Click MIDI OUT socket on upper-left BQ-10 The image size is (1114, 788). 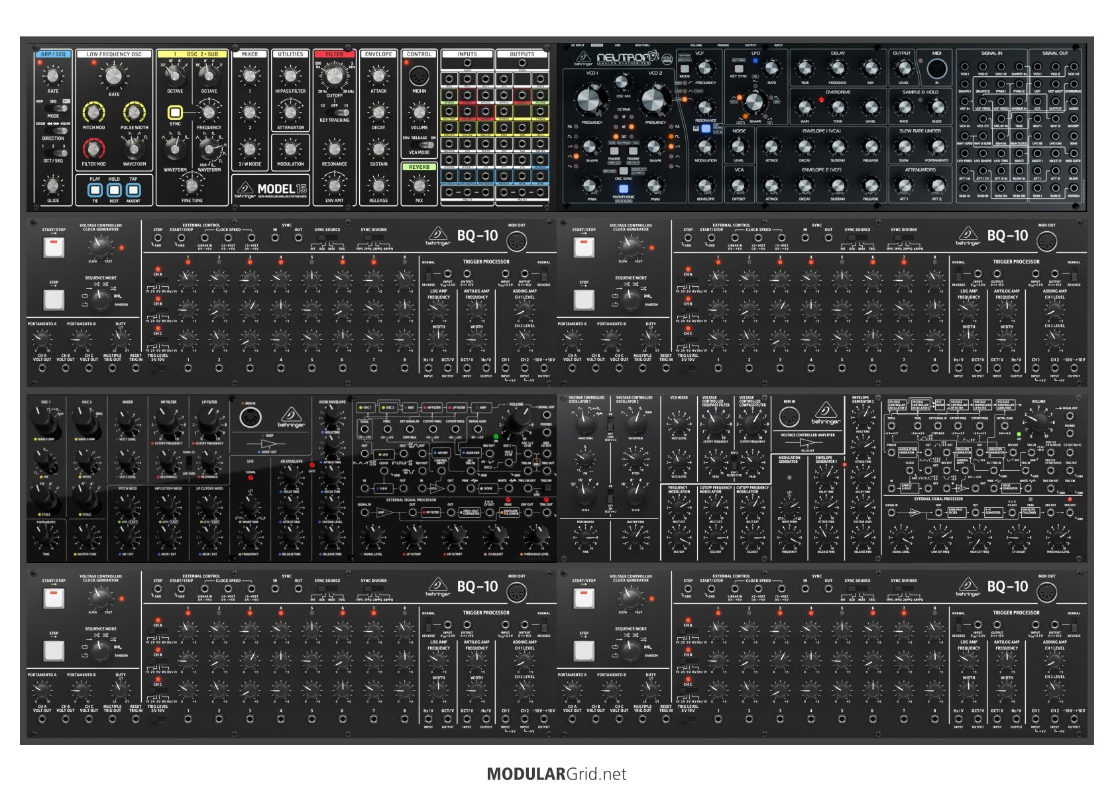click(516, 242)
